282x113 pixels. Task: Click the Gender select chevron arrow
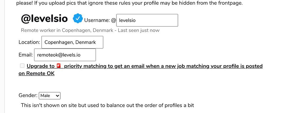pyautogui.click(x=58, y=96)
